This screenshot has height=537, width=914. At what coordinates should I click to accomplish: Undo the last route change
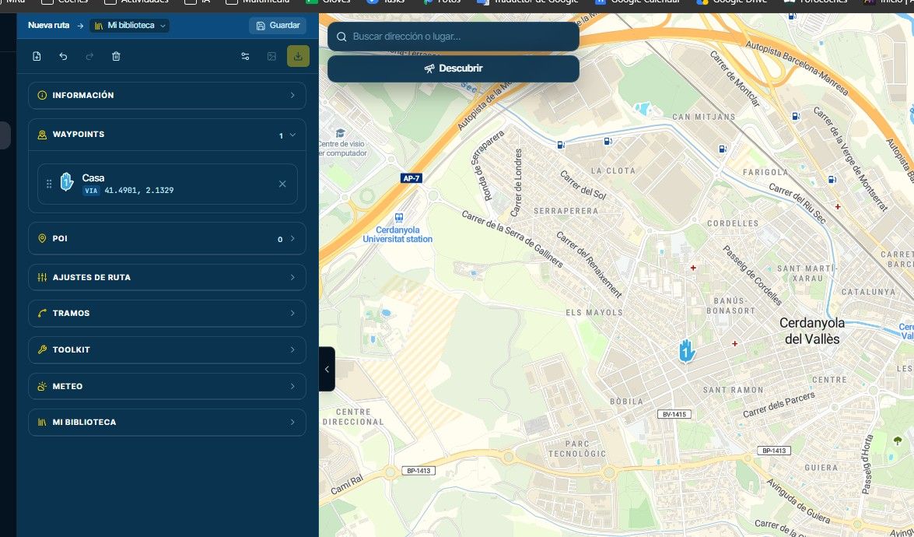coord(63,57)
